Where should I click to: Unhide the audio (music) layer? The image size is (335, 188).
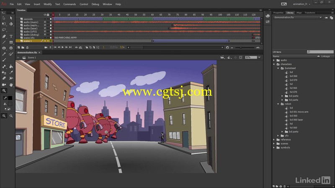tap(45, 22)
